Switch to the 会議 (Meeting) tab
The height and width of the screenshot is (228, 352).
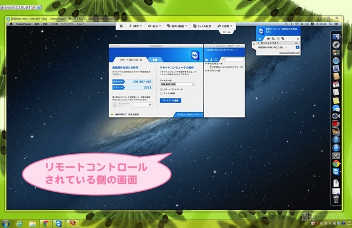click(155, 60)
